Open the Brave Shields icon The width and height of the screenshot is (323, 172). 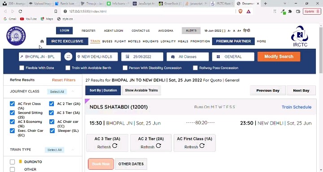(240, 12)
